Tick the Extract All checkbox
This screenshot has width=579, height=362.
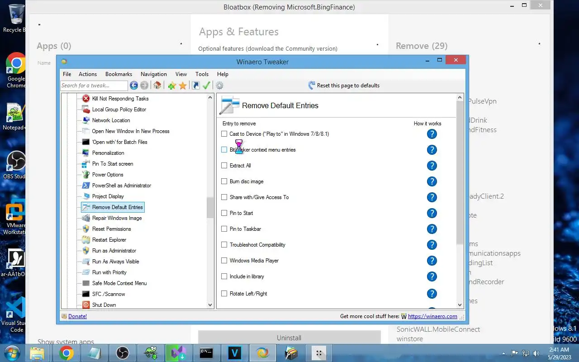224,166
